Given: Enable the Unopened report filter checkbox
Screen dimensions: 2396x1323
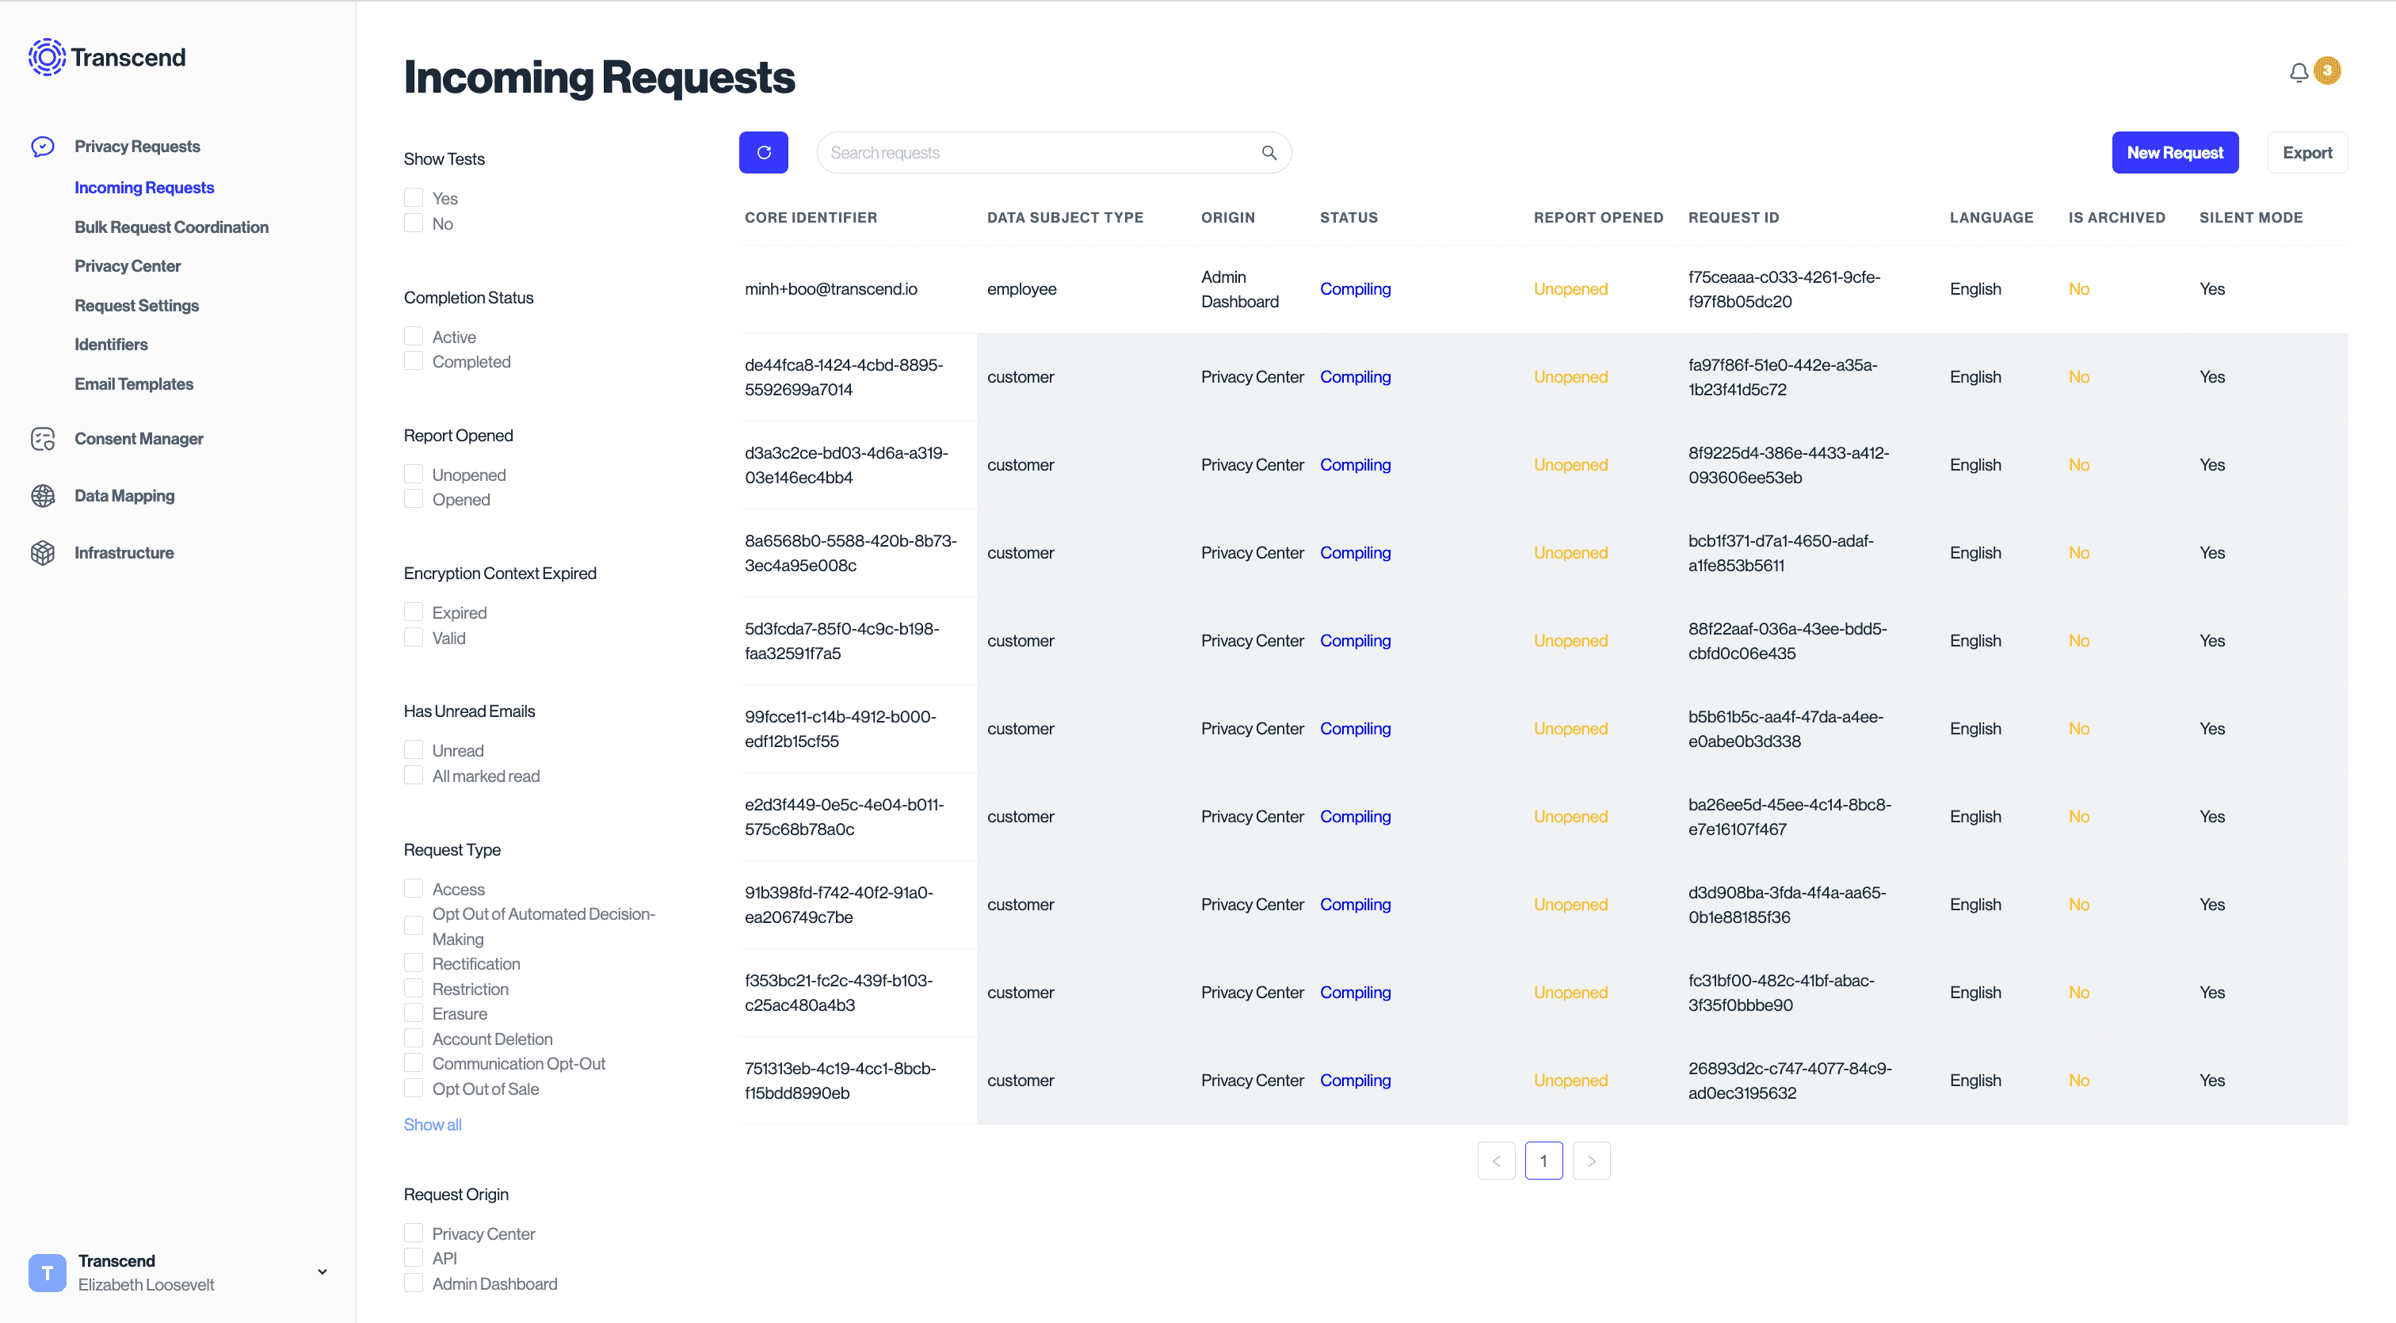Looking at the screenshot, I should click(x=414, y=475).
